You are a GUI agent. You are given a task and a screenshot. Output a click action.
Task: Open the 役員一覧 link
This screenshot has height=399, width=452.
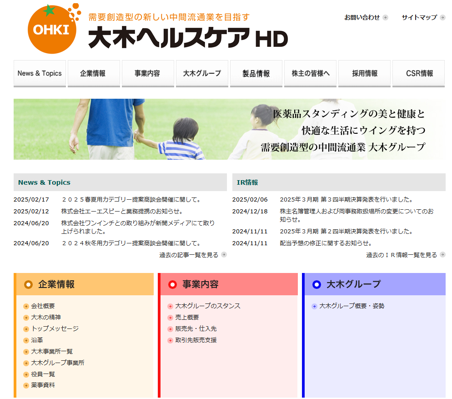click(x=43, y=374)
